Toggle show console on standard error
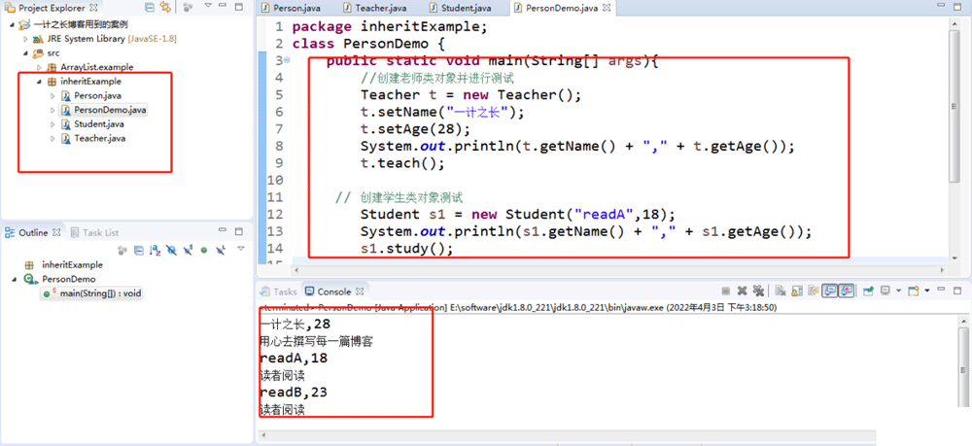Image resolution: width=972 pixels, height=446 pixels. pos(847,291)
